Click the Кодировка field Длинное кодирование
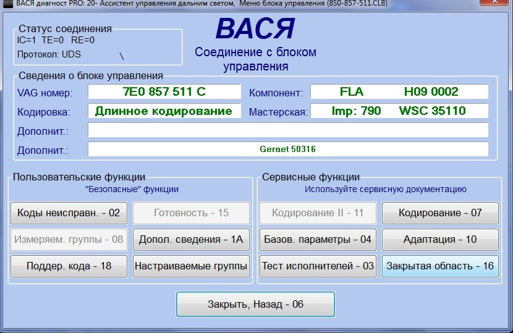 [164, 111]
